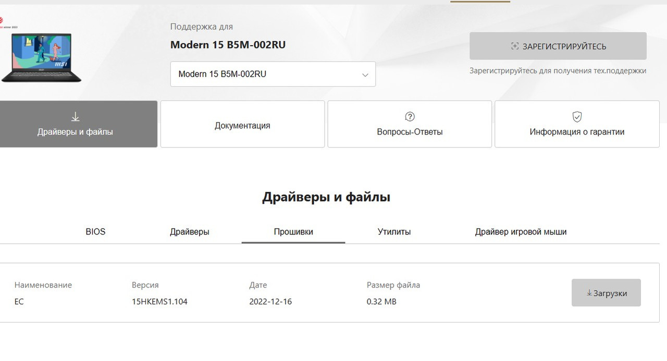Select the Драйверы и файлы section button
The image size is (667, 361).
[78, 124]
